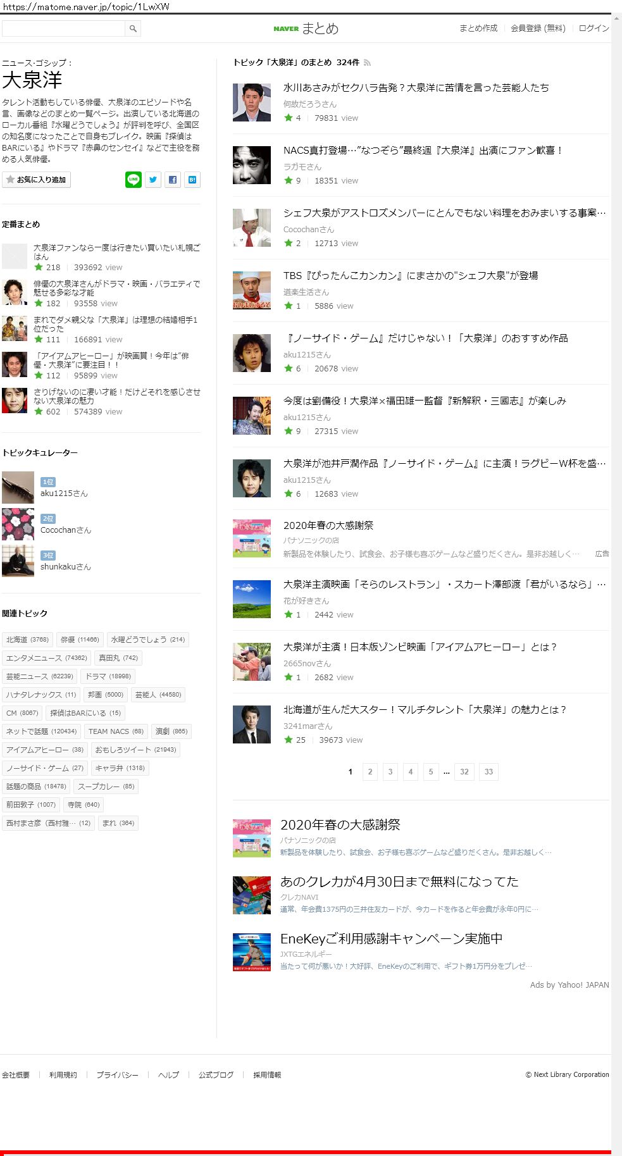Select the 水曜どうでしょう topic tag
622x1156 pixels.
(147, 640)
